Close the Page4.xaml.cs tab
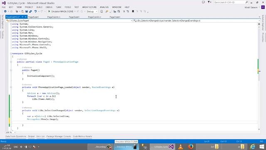266x150 pixels. (26, 17)
